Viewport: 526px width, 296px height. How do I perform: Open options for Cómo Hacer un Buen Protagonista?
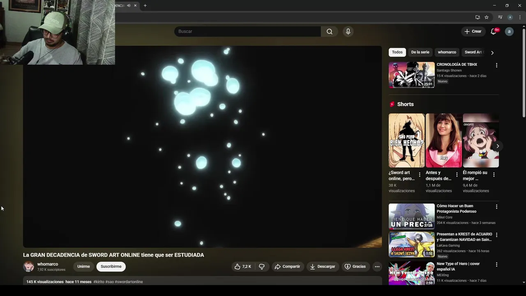496,207
